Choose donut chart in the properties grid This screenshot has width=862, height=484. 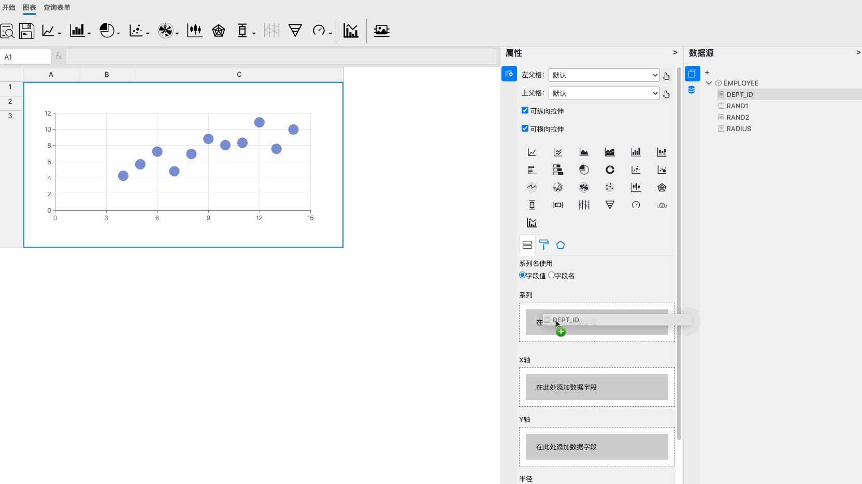(610, 170)
